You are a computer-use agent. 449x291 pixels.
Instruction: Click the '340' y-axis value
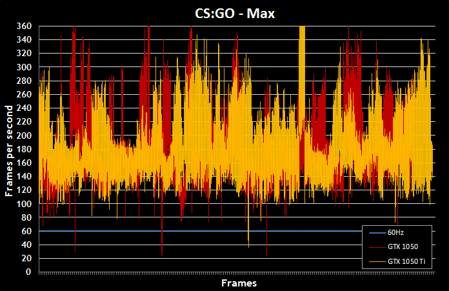click(24, 39)
